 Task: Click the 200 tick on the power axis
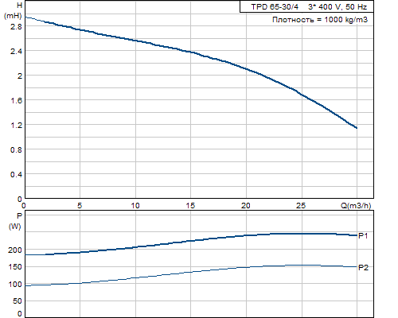pyautogui.click(x=15, y=250)
